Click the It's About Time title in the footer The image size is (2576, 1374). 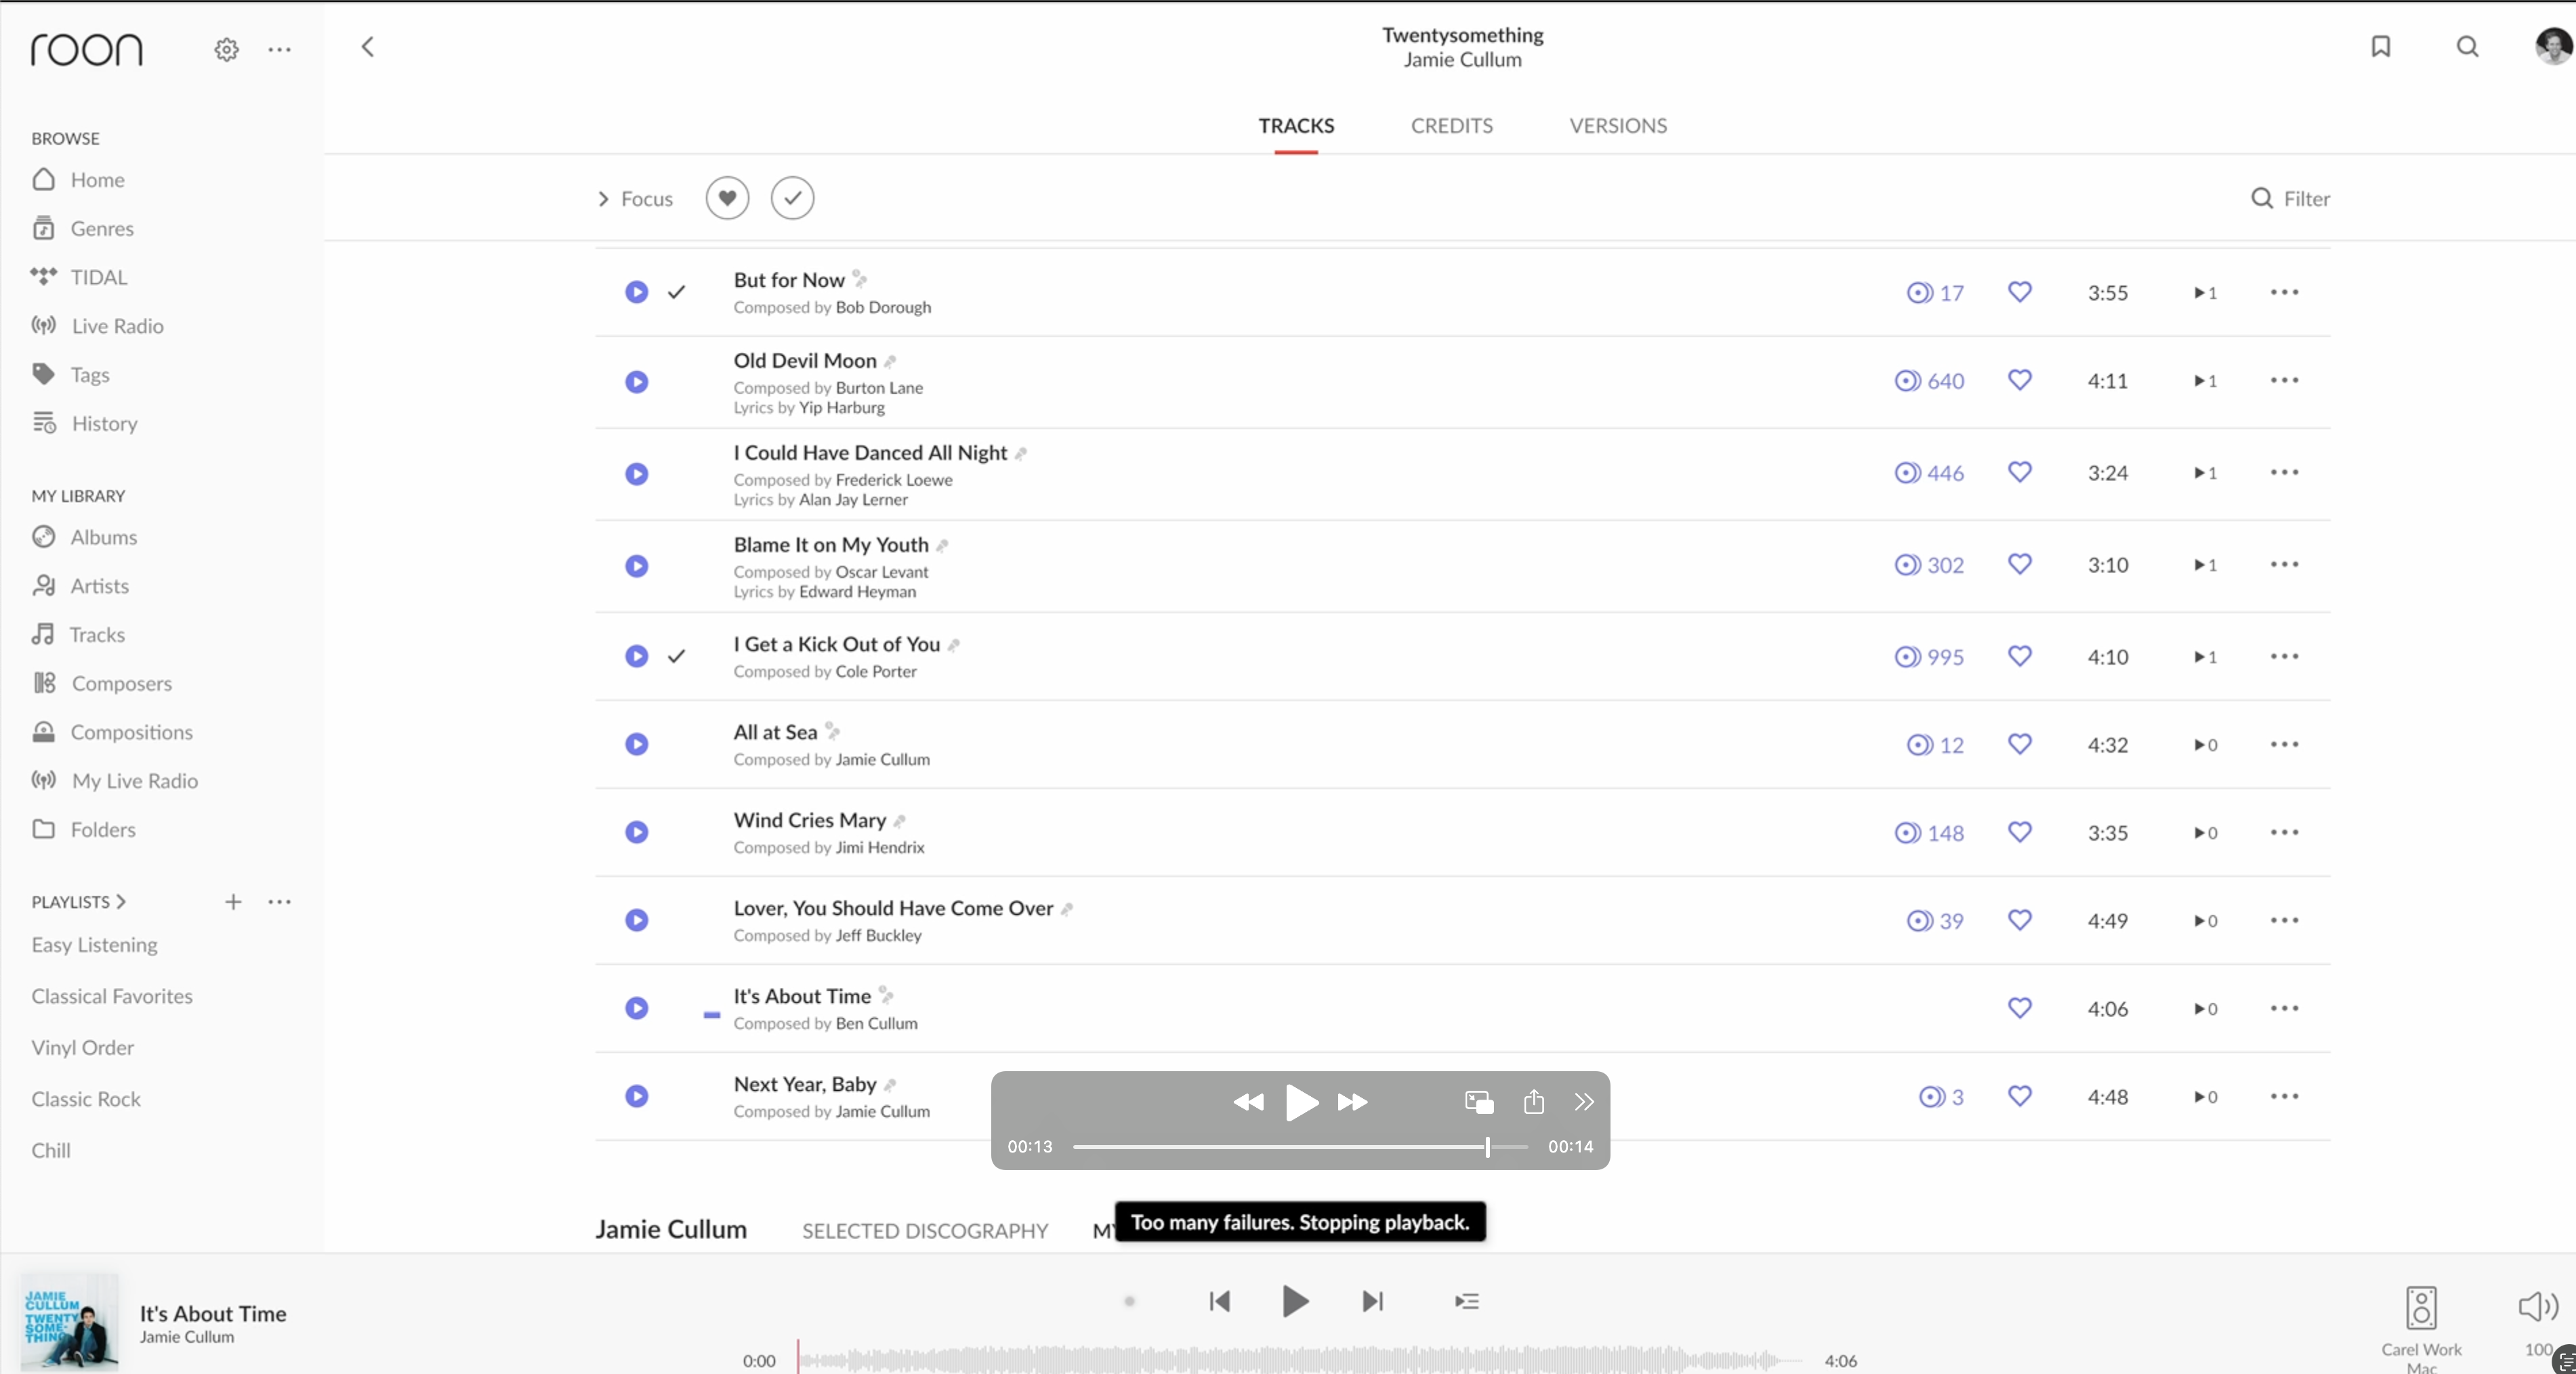[x=213, y=1314]
